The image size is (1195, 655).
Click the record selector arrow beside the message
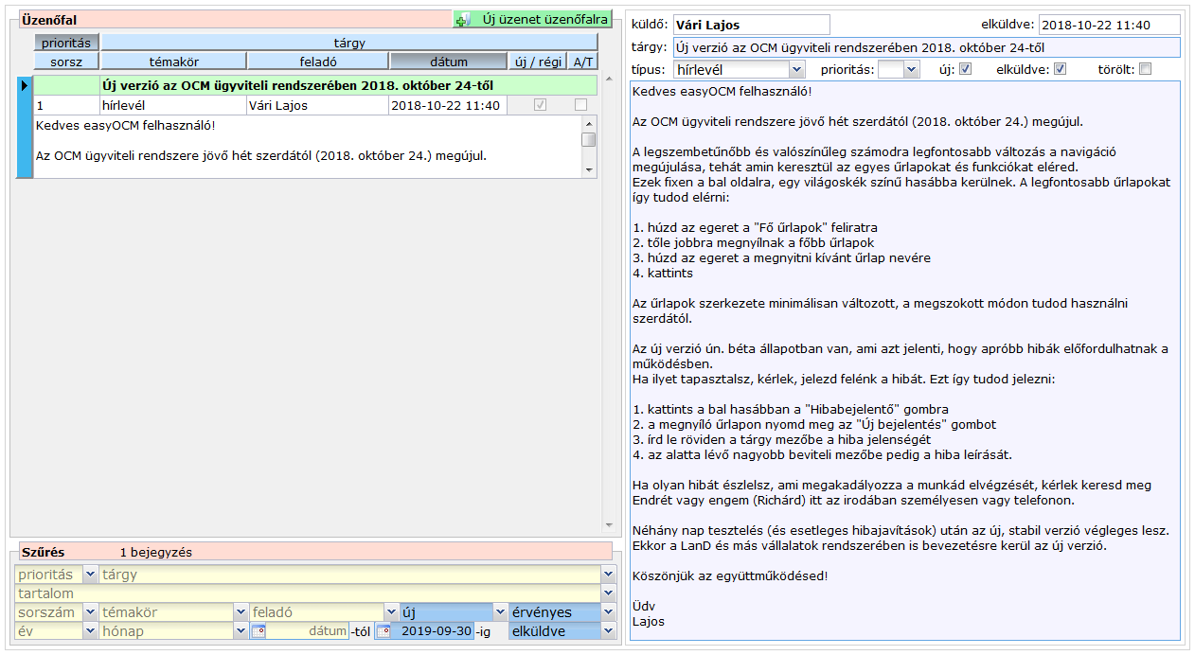(25, 86)
